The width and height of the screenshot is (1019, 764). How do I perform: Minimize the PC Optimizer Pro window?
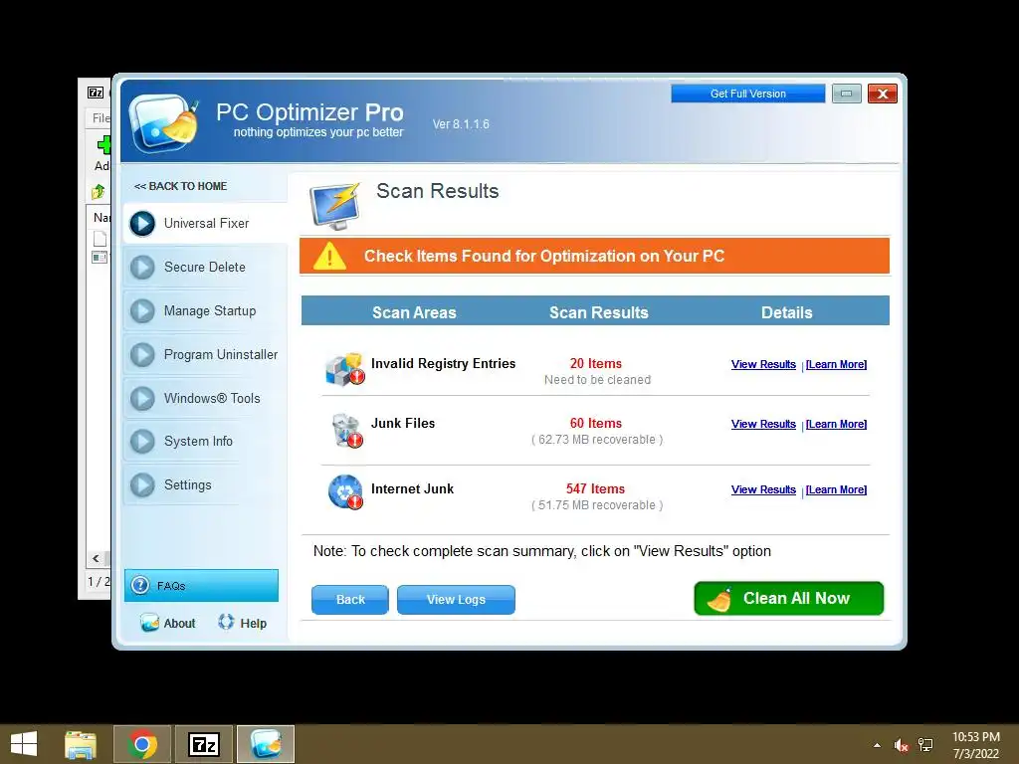click(x=846, y=94)
